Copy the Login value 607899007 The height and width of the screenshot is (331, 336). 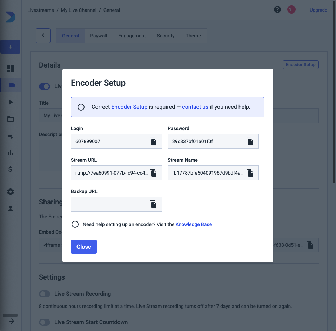pos(153,141)
